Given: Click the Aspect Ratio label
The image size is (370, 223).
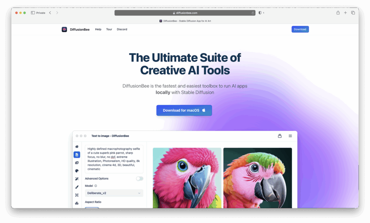Looking at the screenshot, I should click(x=93, y=202).
